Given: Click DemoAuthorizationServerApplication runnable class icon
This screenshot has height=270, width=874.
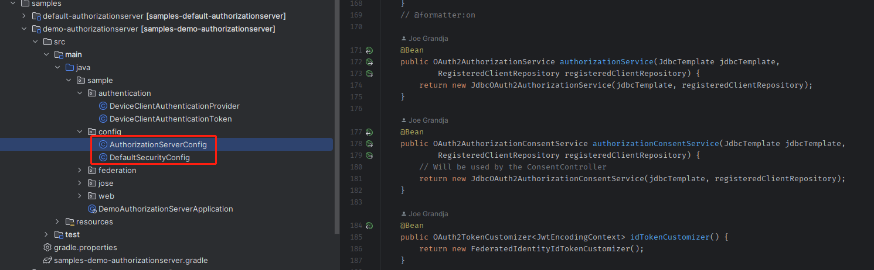Looking at the screenshot, I should tap(92, 209).
